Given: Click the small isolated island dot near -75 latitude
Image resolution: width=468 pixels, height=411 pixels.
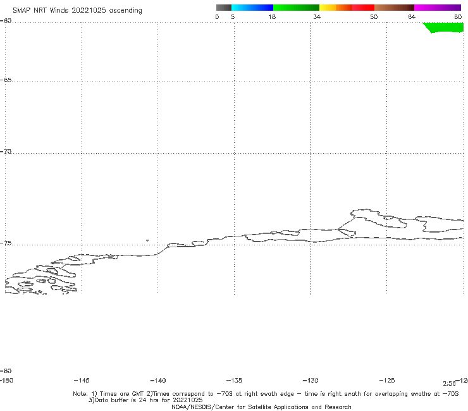Looking at the screenshot, I should 147,240.
